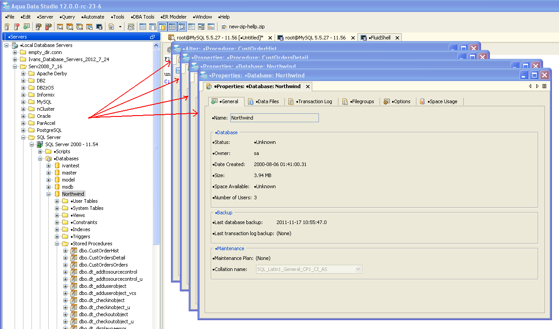Close the FluidShell tab
Image resolution: width=559 pixels, height=329 pixels.
click(397, 38)
